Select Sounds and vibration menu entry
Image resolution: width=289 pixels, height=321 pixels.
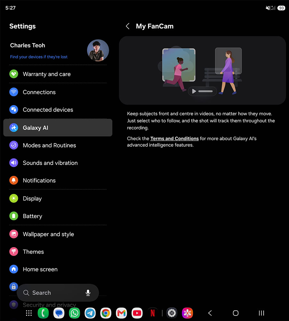58,163
